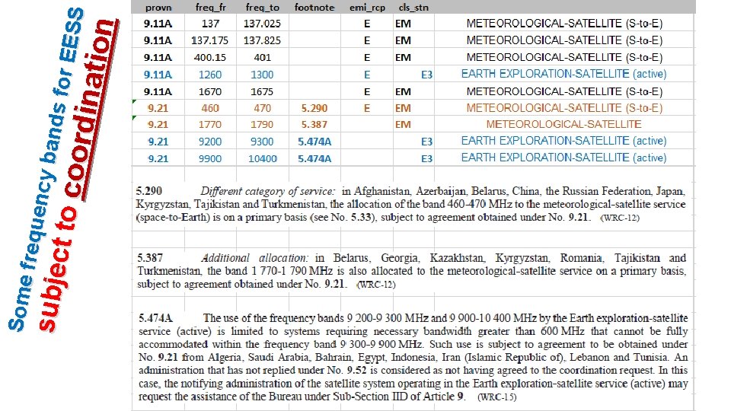The height and width of the screenshot is (411, 731).
Task: Click E3 in the 9900 row
Action: (x=426, y=159)
